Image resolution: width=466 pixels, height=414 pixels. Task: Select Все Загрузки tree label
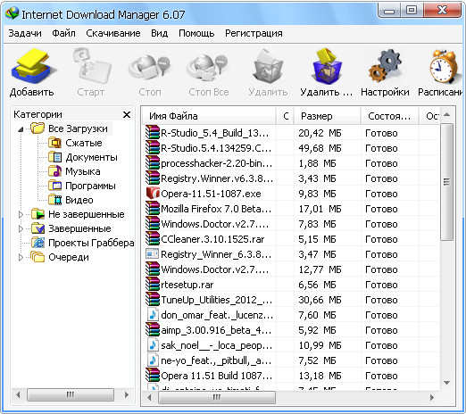pos(78,128)
